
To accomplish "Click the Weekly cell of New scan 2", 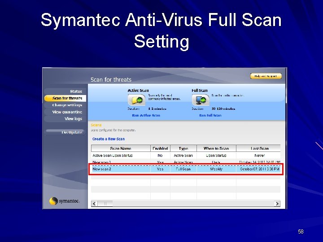I will click(x=216, y=169).
